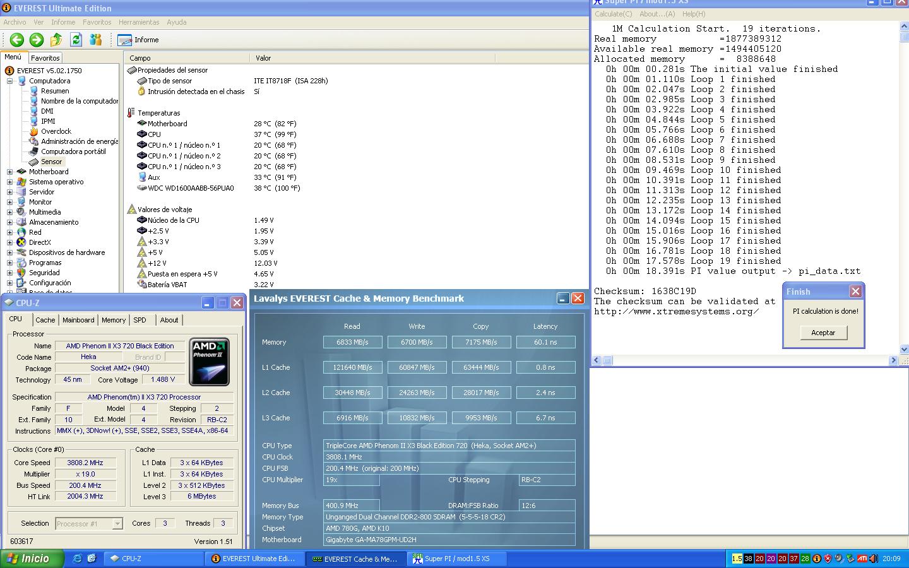Switch to the SPD tab in CPU-Z
This screenshot has height=568, width=909.
click(x=140, y=320)
